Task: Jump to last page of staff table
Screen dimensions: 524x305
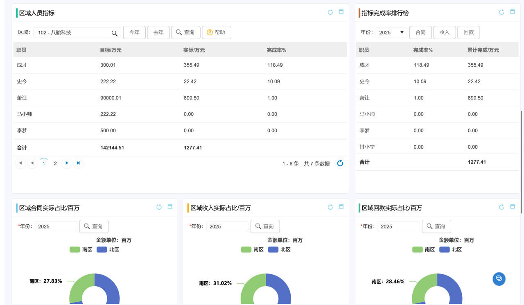Action: pyautogui.click(x=79, y=163)
